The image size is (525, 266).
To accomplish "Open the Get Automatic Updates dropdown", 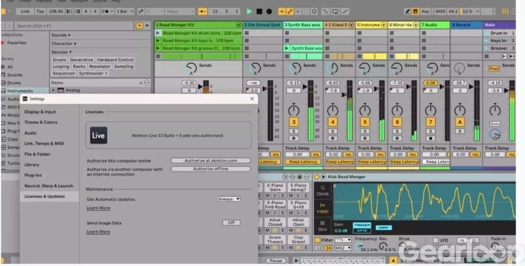I will (229, 199).
